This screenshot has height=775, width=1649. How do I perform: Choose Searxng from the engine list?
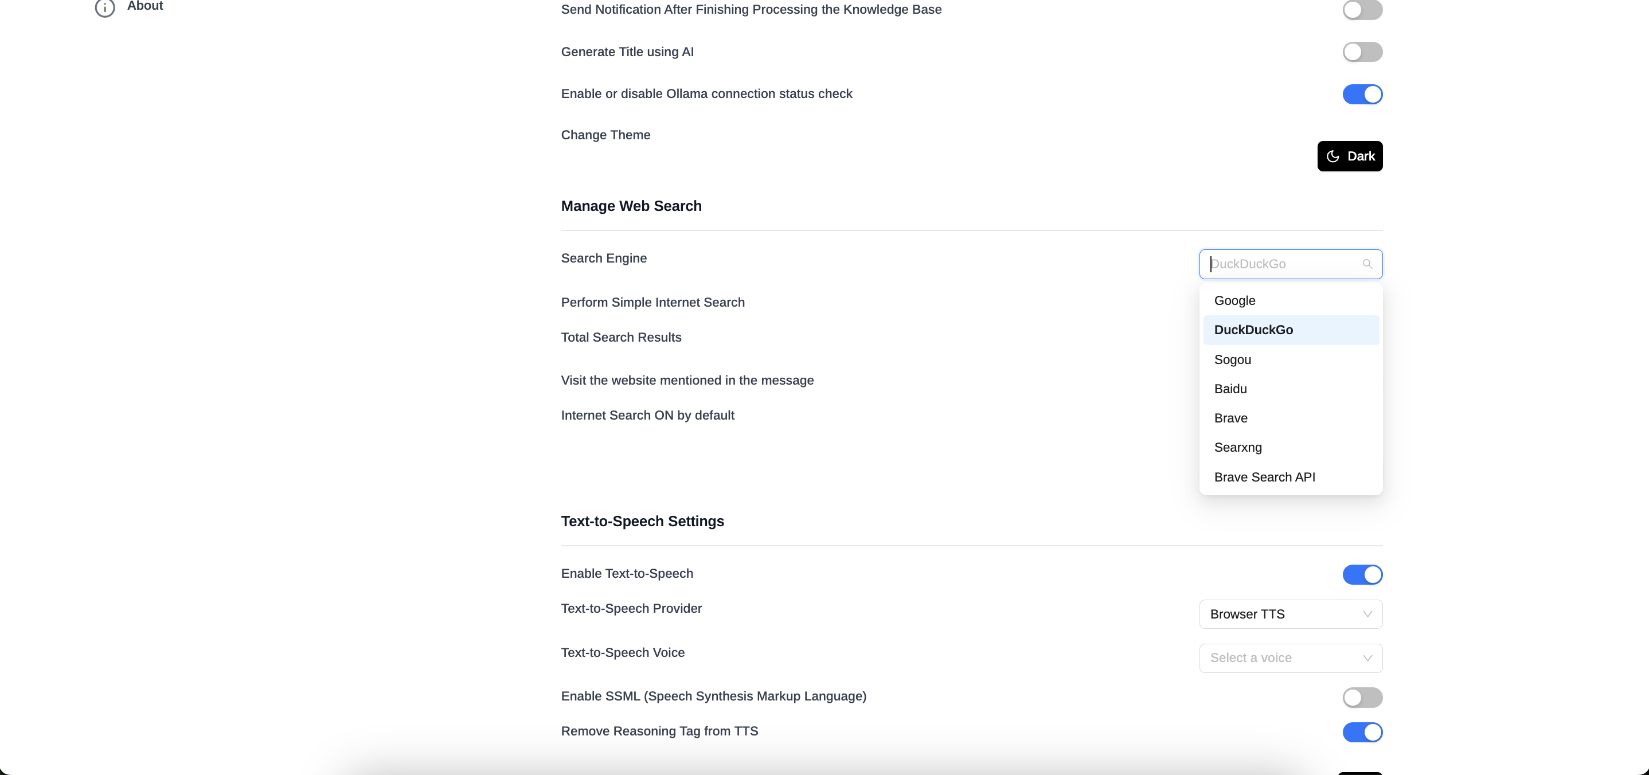click(1237, 447)
